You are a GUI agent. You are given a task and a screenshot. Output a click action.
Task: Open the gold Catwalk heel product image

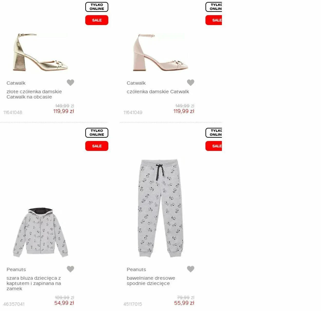[40, 52]
